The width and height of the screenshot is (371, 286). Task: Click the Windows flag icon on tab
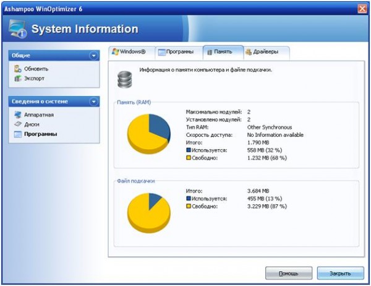[115, 51]
